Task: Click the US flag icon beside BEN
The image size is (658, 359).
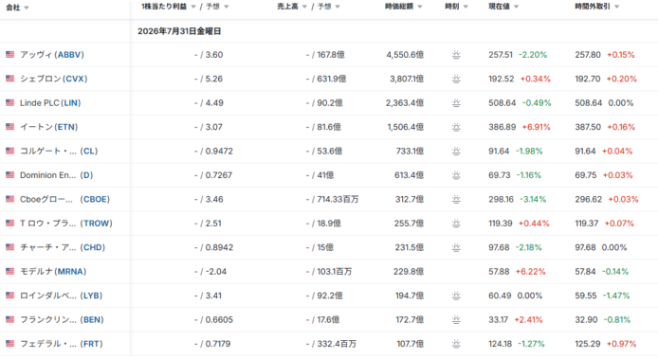Action: pyautogui.click(x=10, y=319)
